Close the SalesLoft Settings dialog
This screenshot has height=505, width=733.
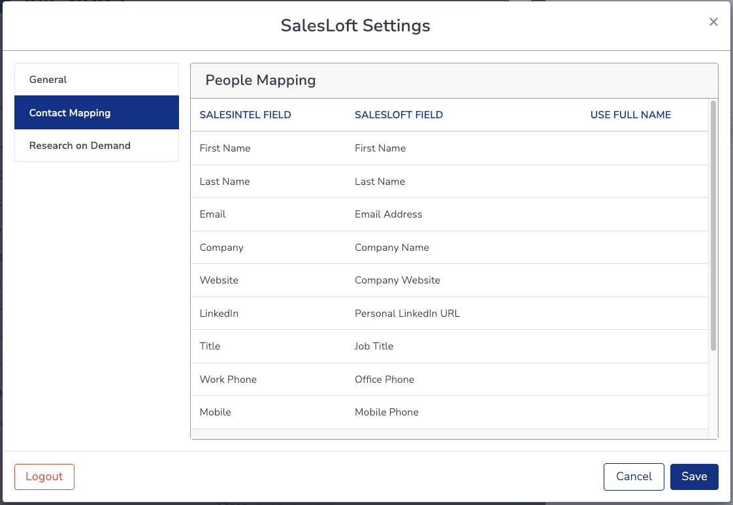tap(713, 22)
